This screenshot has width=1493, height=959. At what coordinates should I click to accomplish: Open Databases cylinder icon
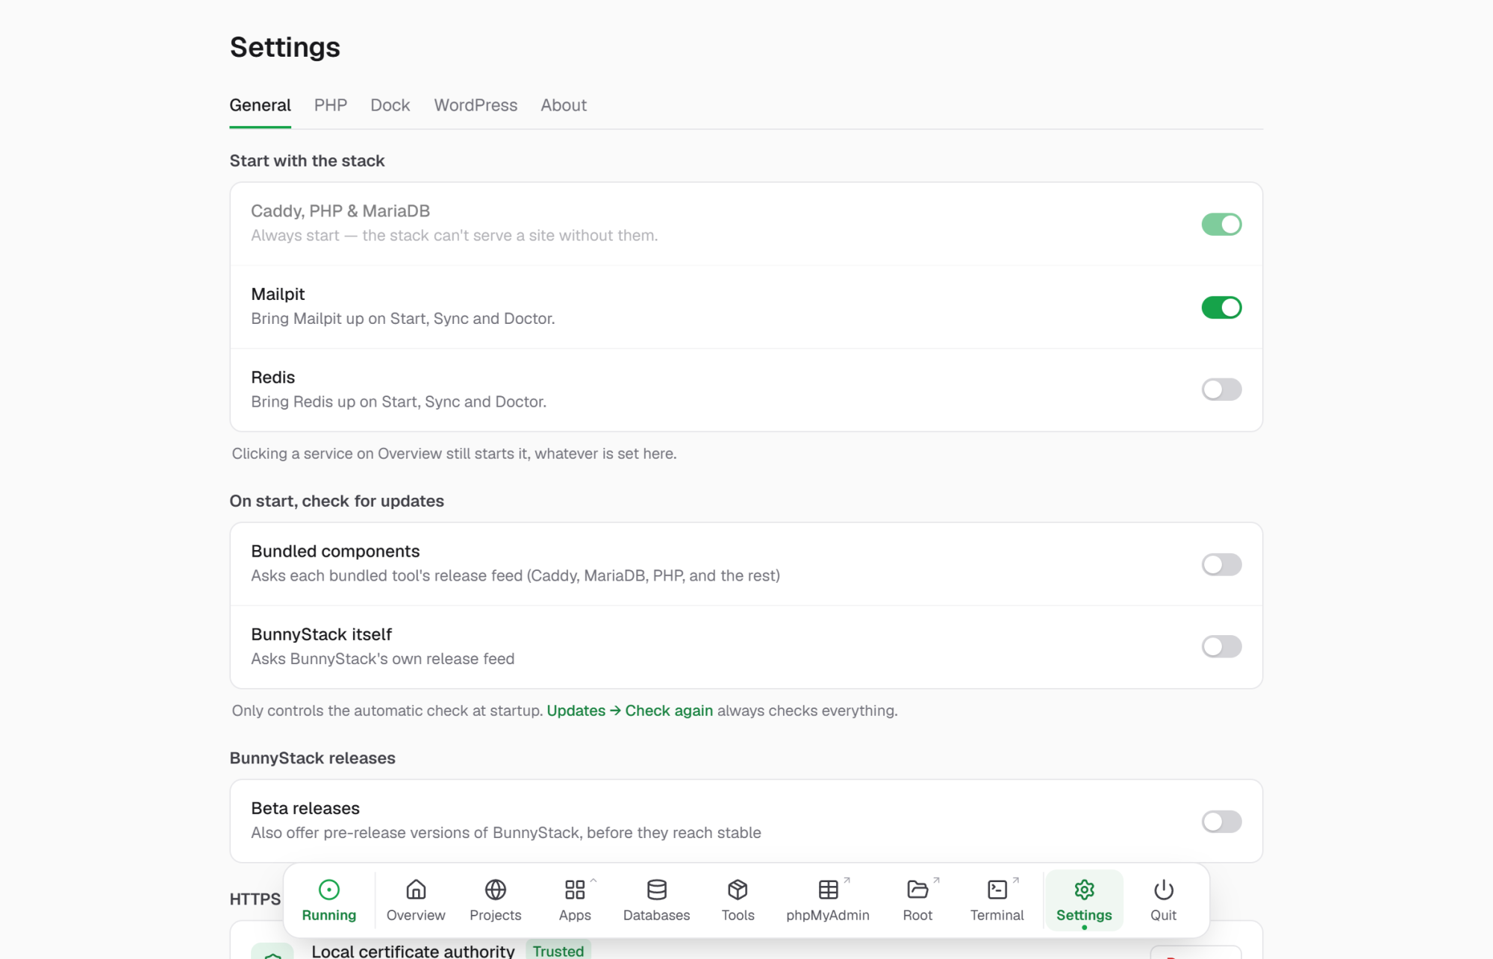click(x=657, y=890)
